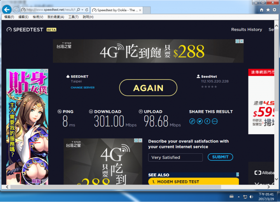Go back with the browser back arrow
This screenshot has height=202, width=280.
pyautogui.click(x=7, y=10)
